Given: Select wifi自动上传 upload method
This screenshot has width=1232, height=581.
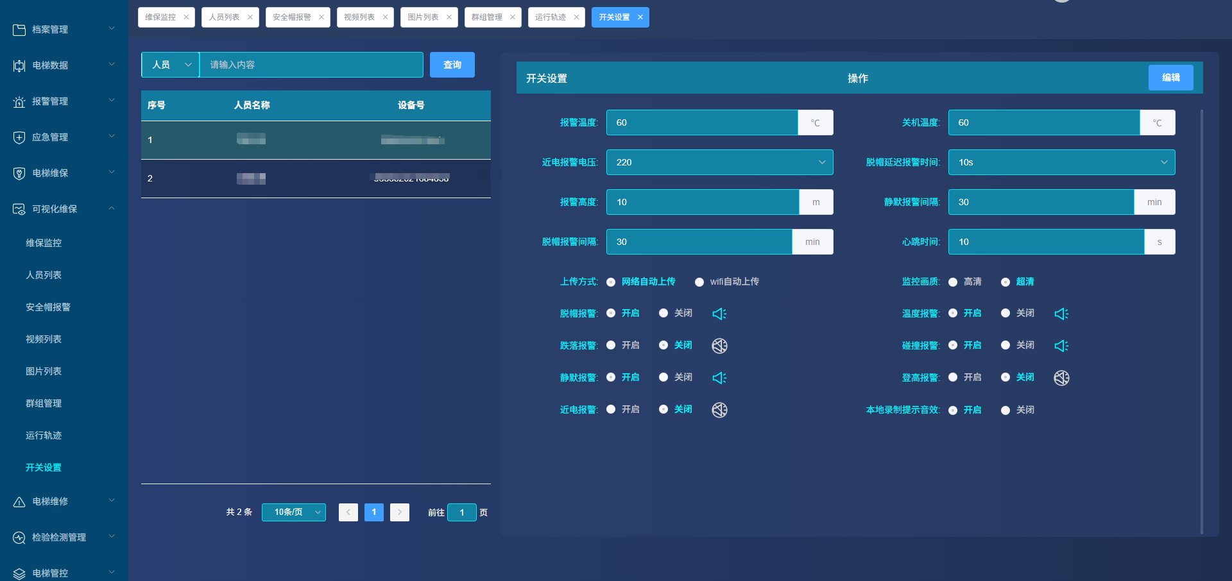Looking at the screenshot, I should click(699, 282).
